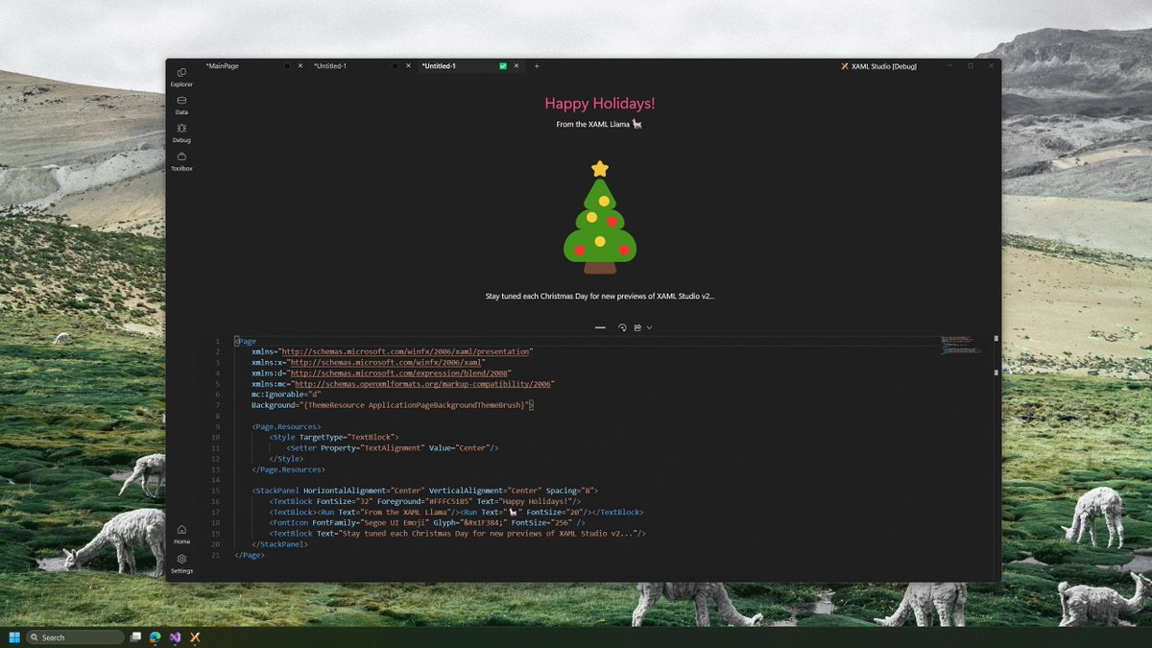Click the editor minimap

click(x=963, y=346)
